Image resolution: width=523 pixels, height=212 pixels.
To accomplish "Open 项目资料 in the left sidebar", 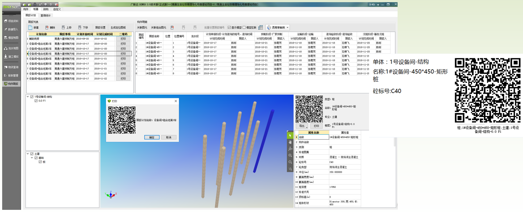I will point(11,21).
